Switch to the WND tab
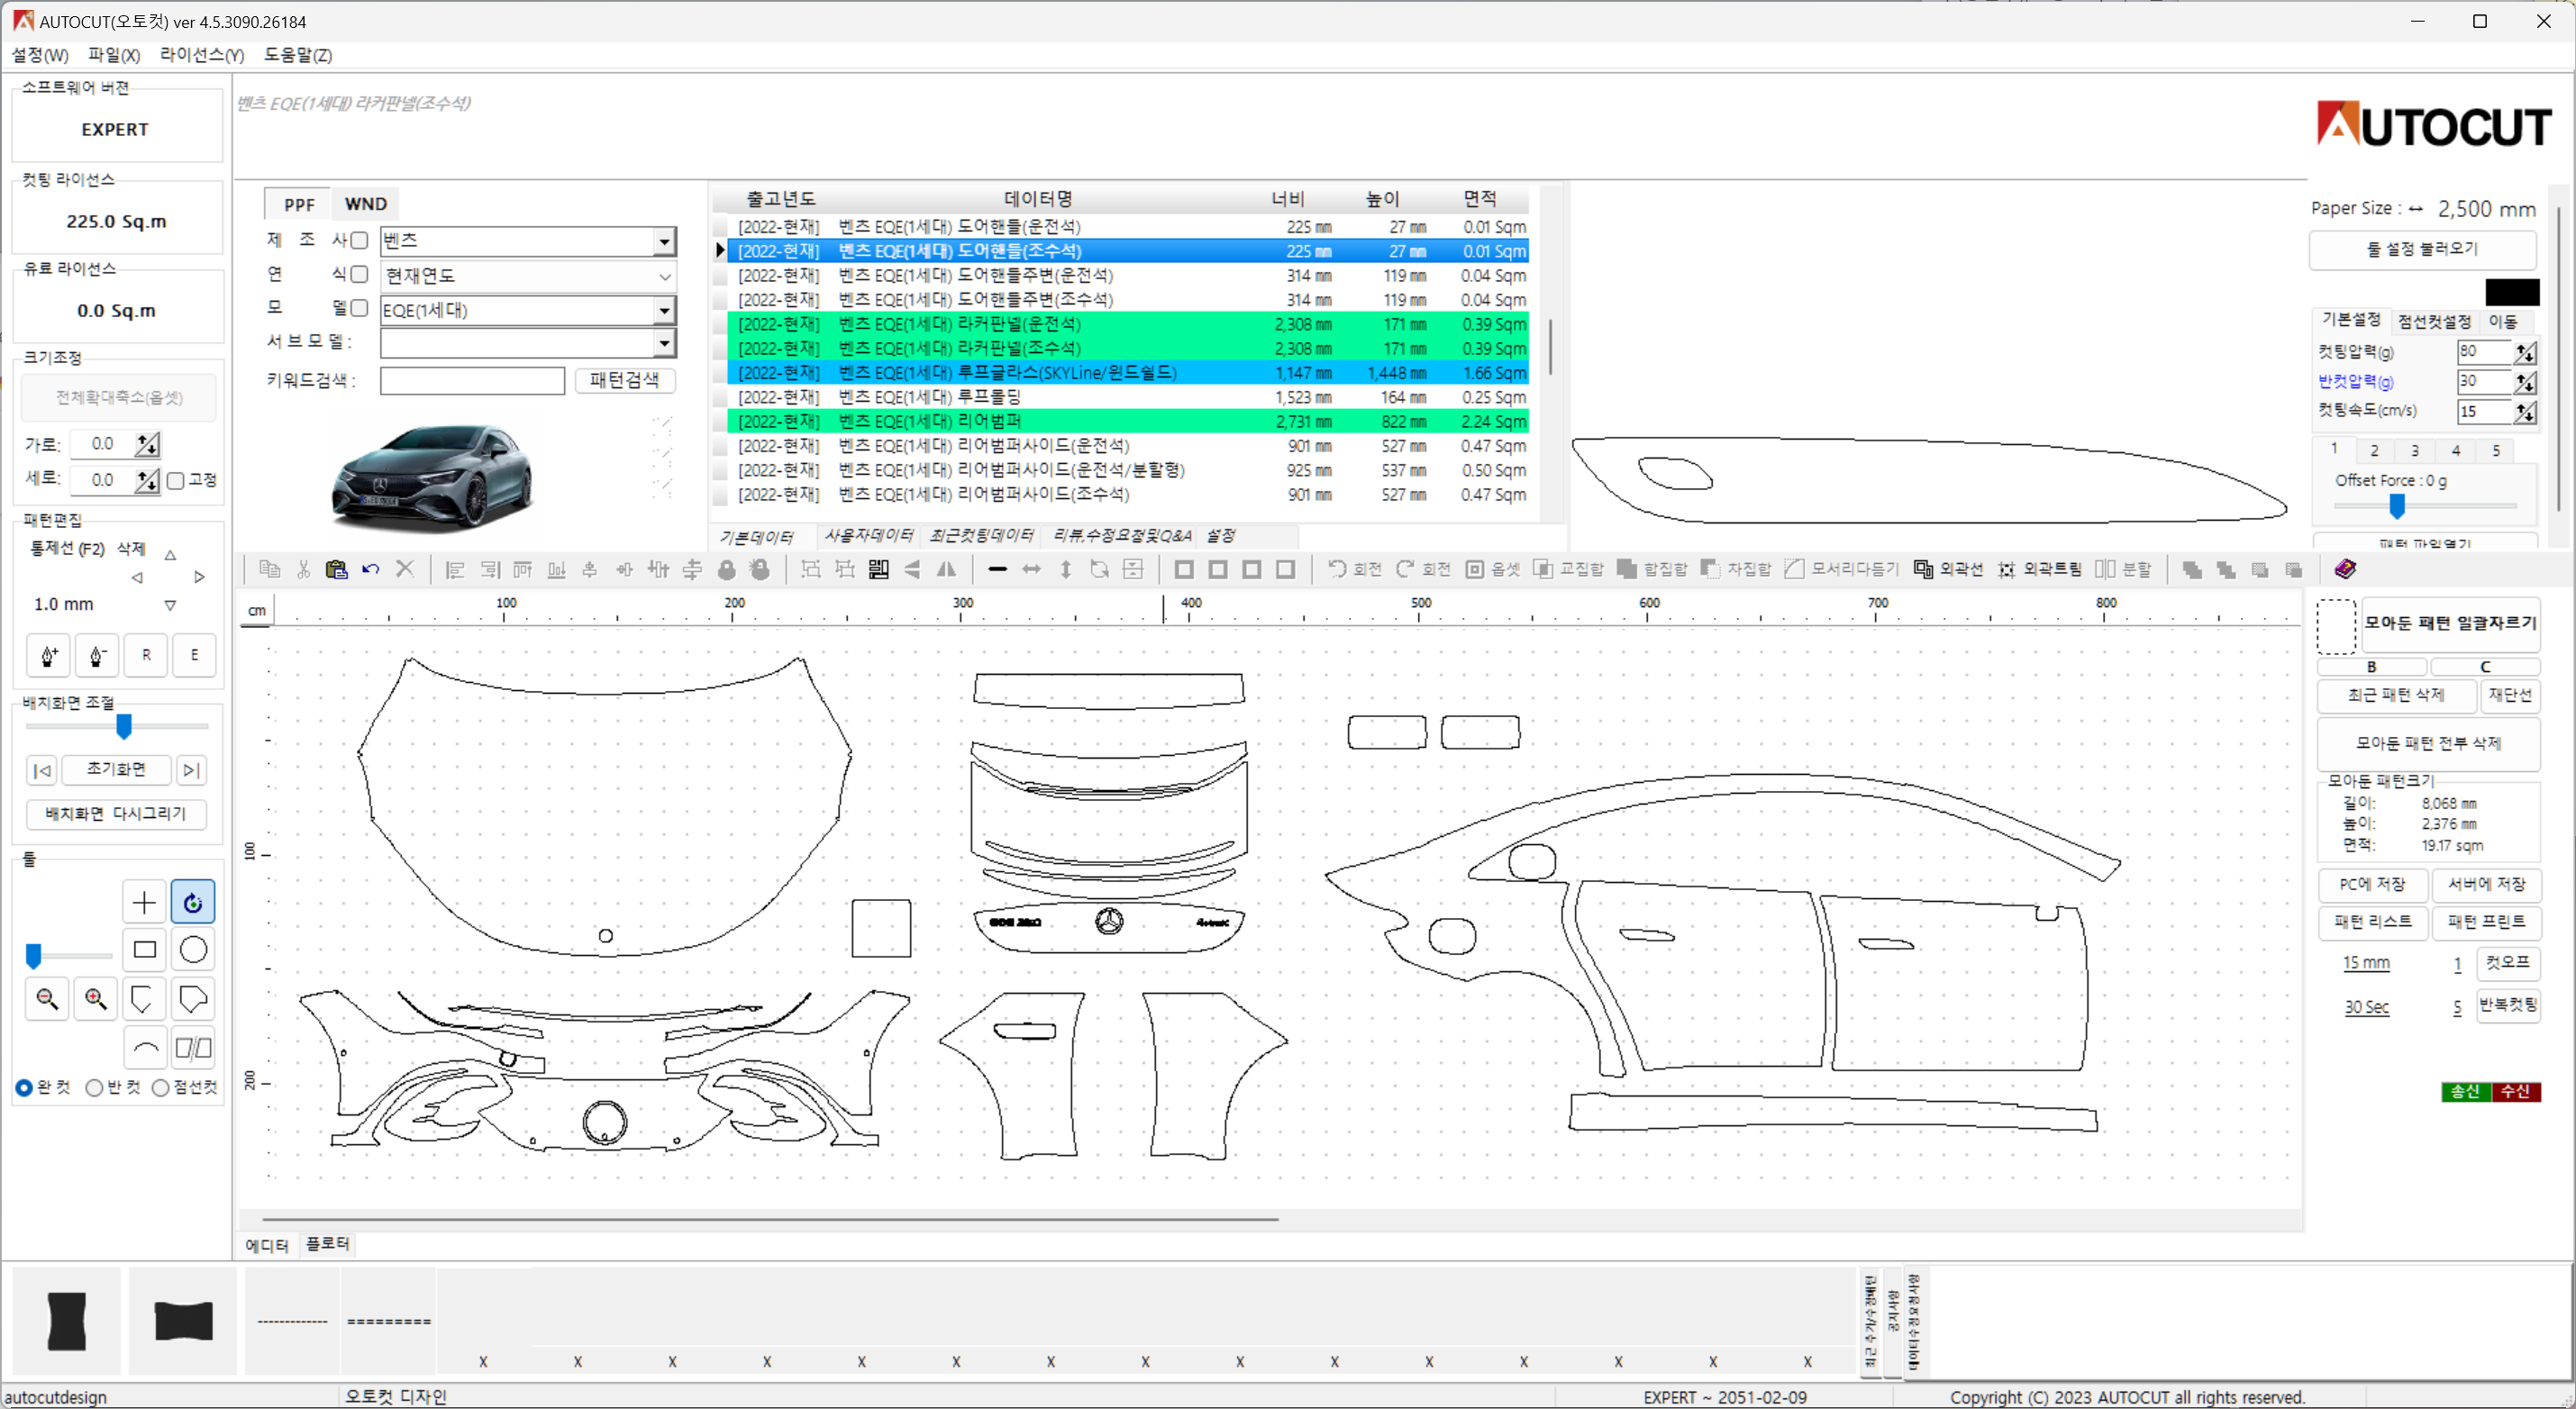 366,204
